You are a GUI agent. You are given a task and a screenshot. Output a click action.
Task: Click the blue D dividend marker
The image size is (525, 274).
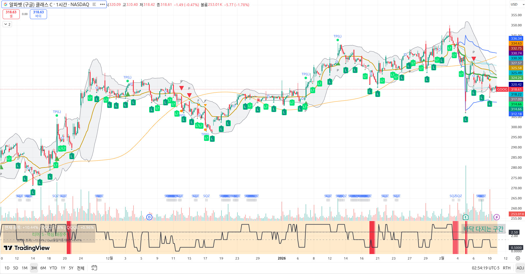149,217
